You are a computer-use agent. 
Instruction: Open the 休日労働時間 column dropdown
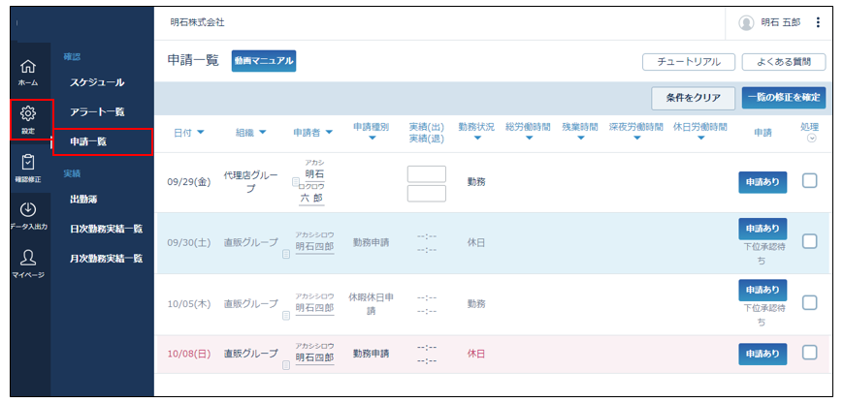pyautogui.click(x=700, y=139)
